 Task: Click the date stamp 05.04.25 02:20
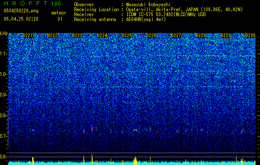pyautogui.click(x=21, y=19)
